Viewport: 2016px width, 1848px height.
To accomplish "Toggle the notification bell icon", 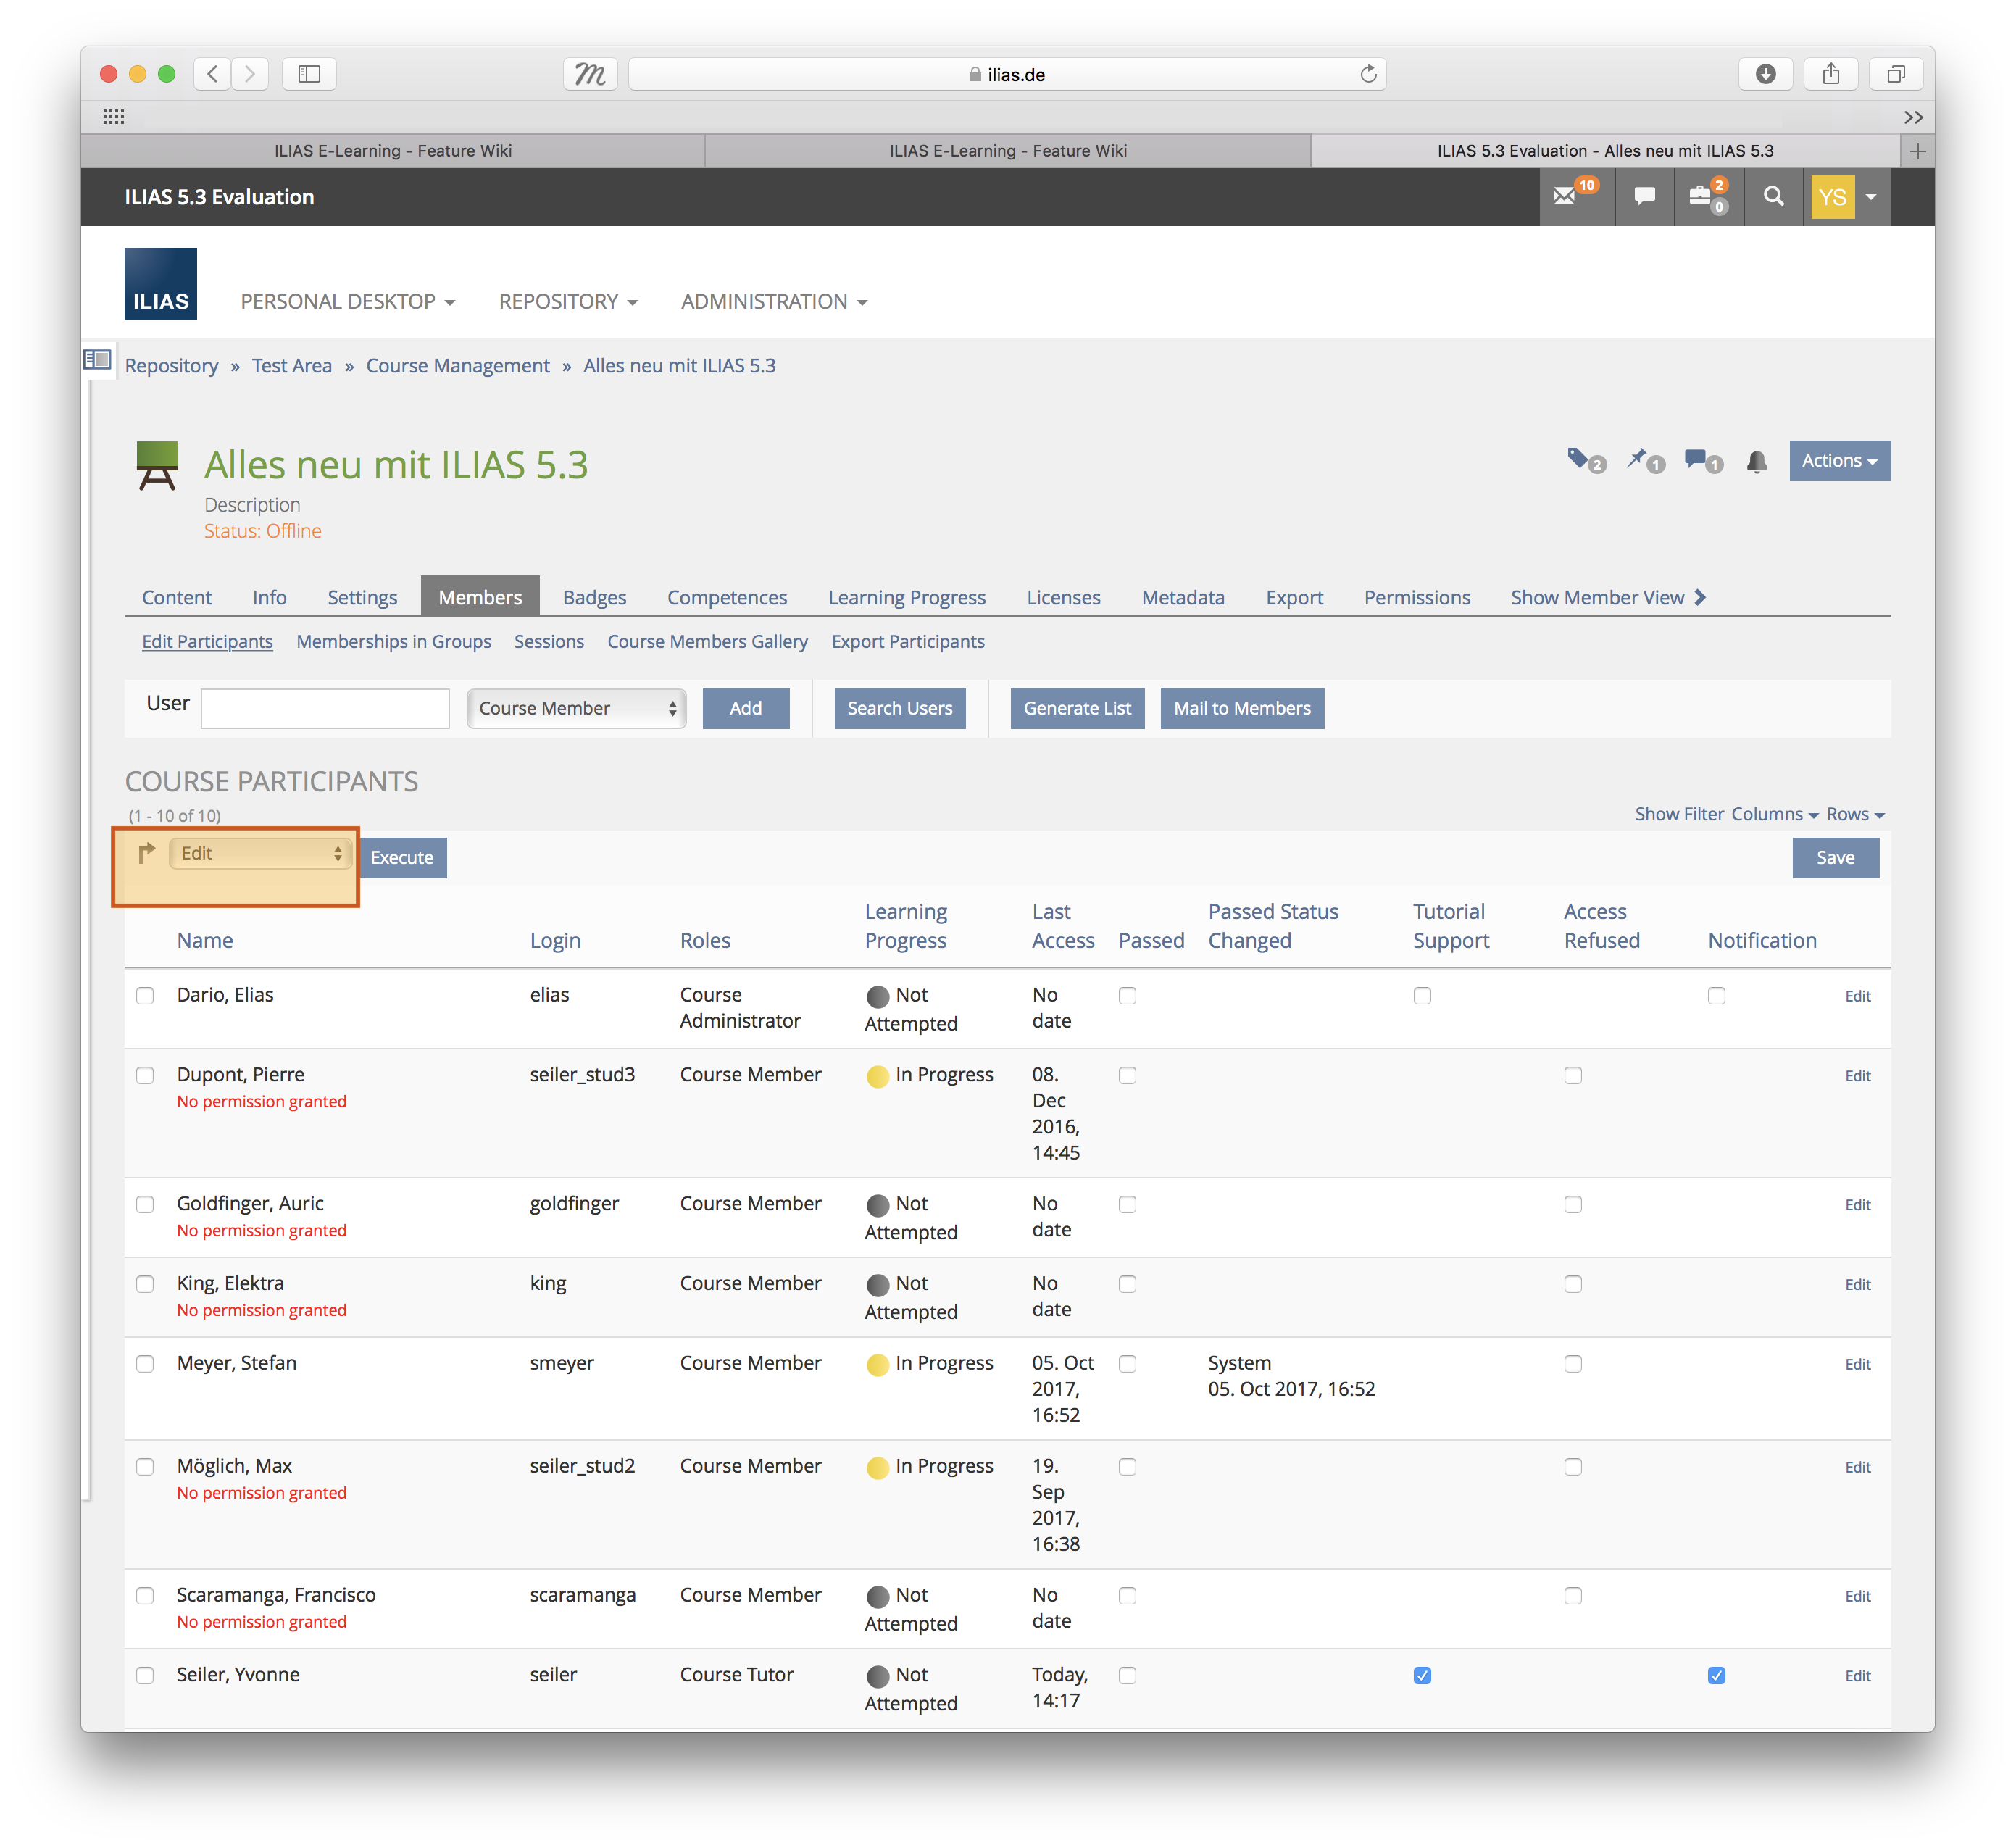I will tap(1756, 462).
